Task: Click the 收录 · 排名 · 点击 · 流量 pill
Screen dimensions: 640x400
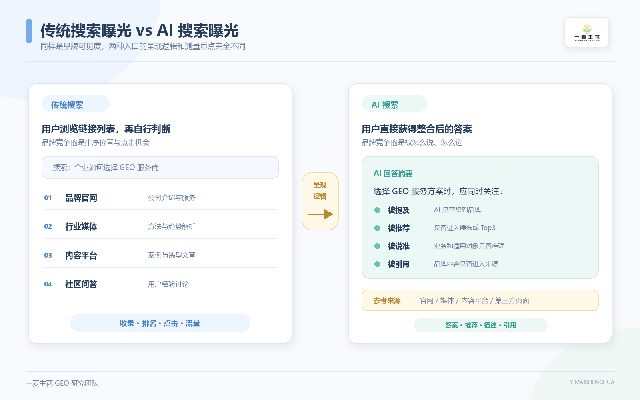Action: pyautogui.click(x=160, y=323)
